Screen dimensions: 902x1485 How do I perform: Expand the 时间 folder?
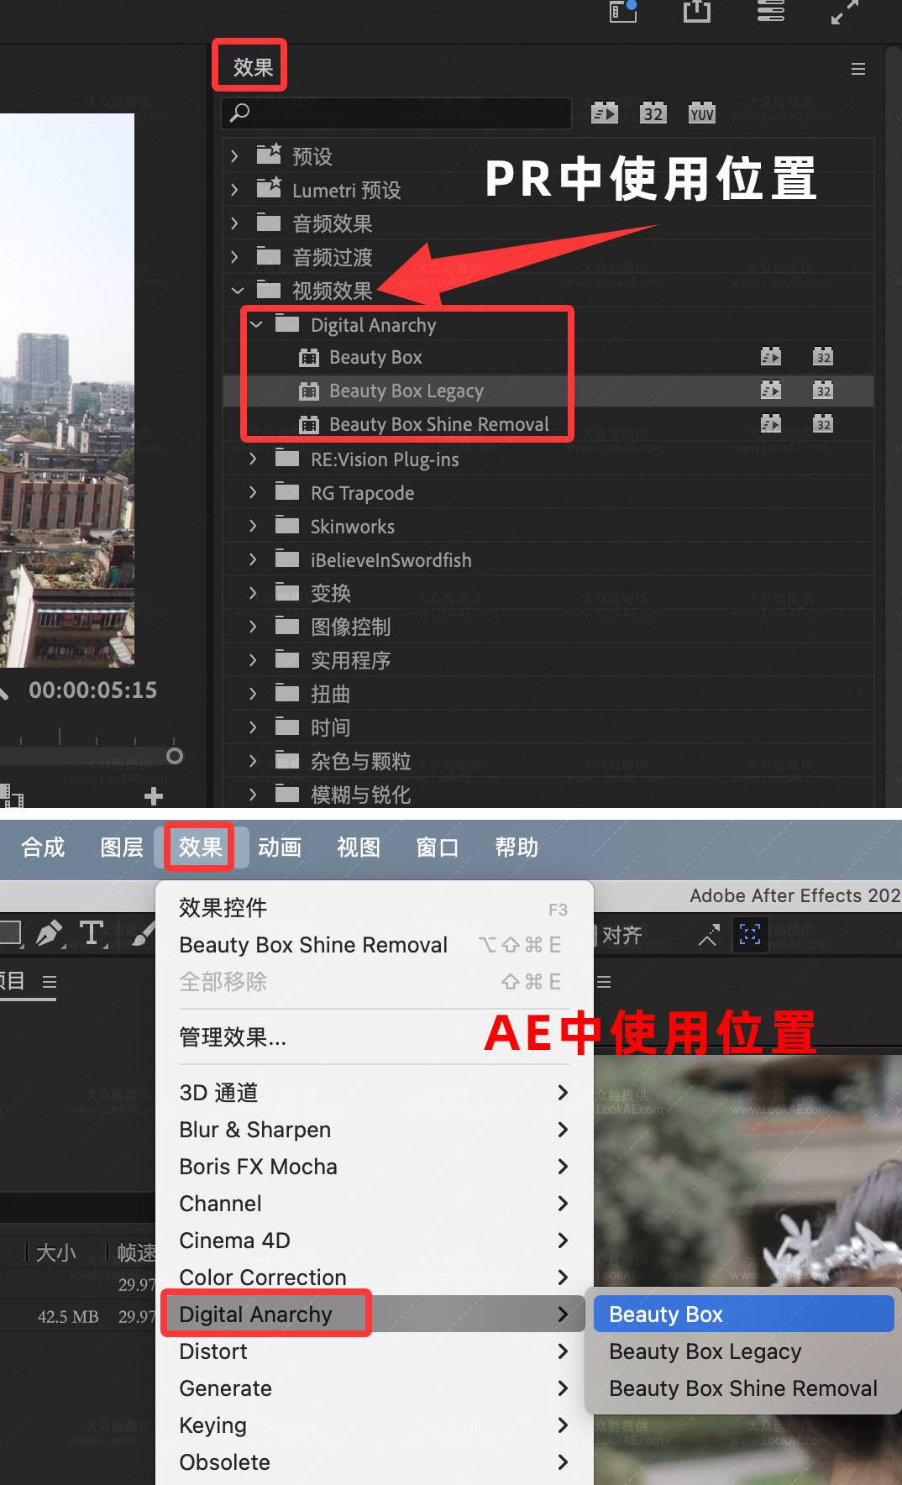(x=253, y=727)
